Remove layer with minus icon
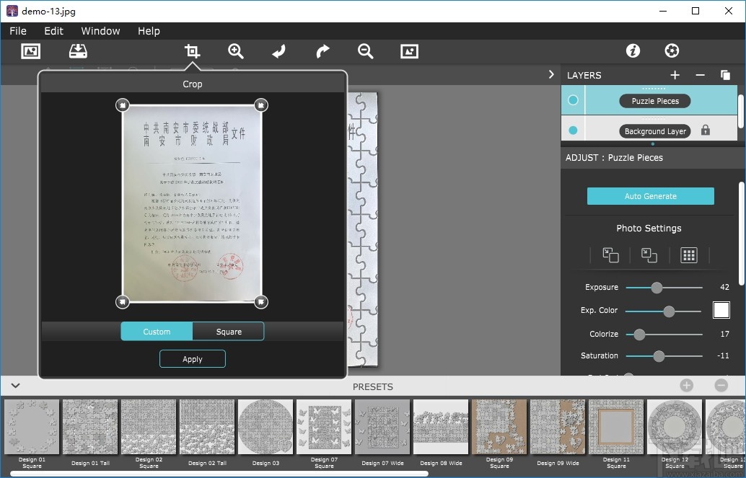The image size is (746, 478). (700, 75)
